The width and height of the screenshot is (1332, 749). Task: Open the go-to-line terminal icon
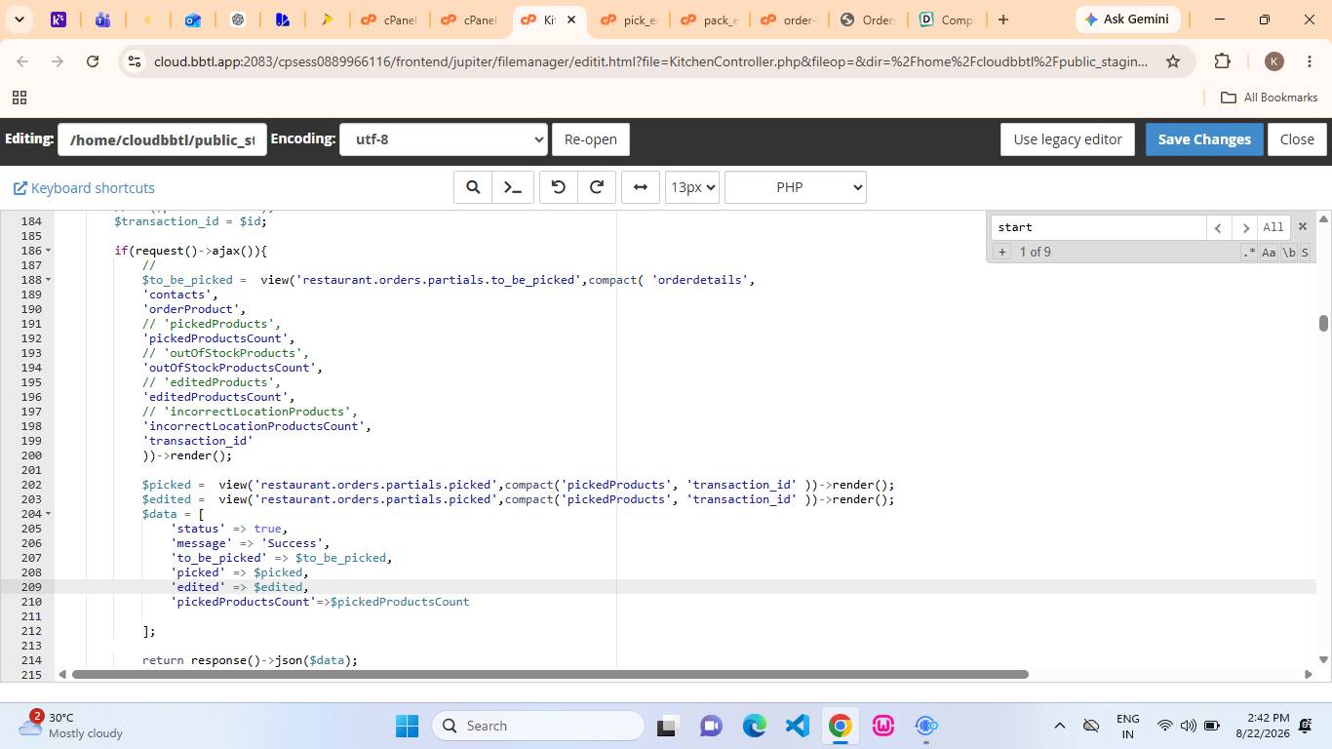[512, 187]
